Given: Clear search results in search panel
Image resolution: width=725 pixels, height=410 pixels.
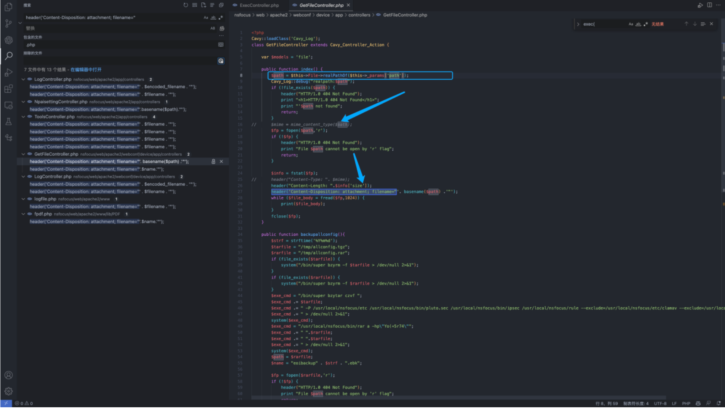Looking at the screenshot, I should click(x=194, y=5).
